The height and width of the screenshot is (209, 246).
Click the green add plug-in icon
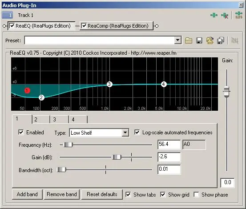pos(214,15)
